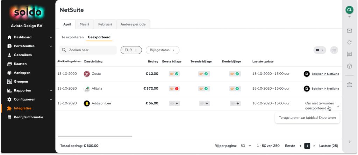Open the column visibility dropdown
The height and width of the screenshot is (155, 358).
point(320,50)
